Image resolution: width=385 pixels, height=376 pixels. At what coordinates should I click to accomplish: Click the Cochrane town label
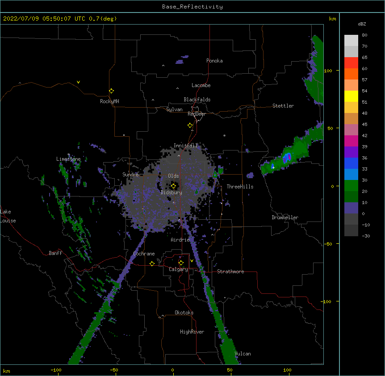point(144,254)
